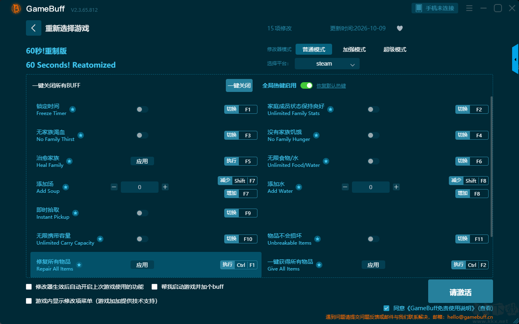Click the 手机未连接 phone connection button
Image resolution: width=519 pixels, height=324 pixels.
click(x=435, y=8)
